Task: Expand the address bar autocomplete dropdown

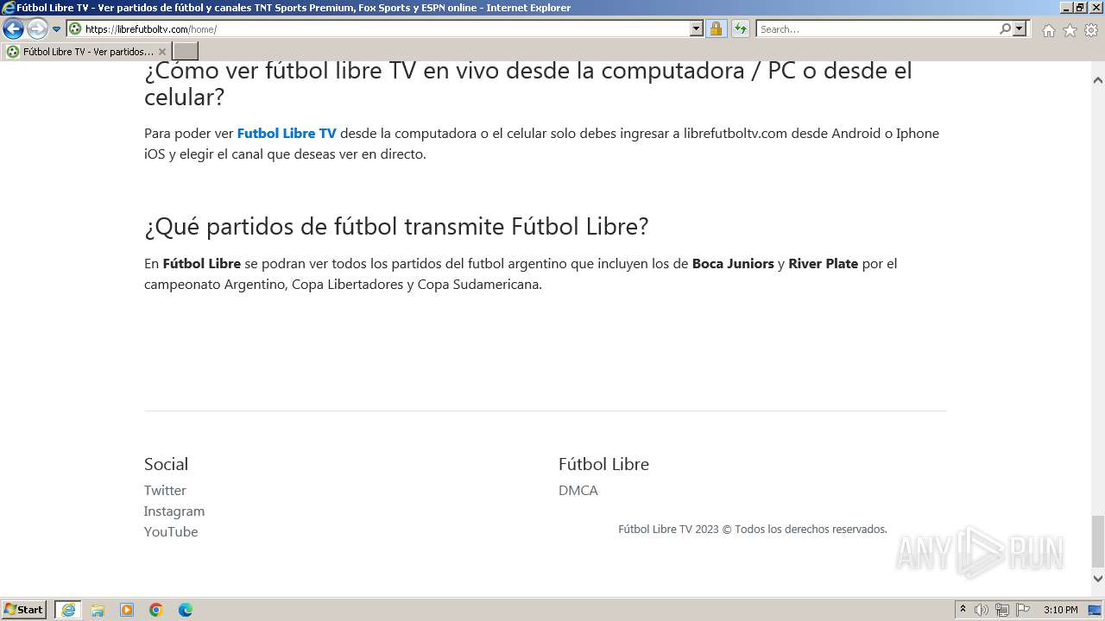Action: (697, 29)
